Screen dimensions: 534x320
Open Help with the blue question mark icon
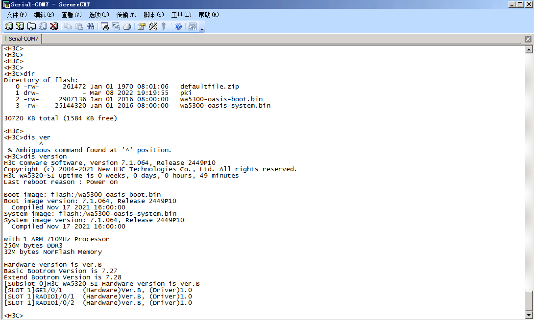tap(178, 26)
